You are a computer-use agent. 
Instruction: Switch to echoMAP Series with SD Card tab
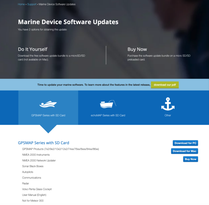(x=108, y=108)
